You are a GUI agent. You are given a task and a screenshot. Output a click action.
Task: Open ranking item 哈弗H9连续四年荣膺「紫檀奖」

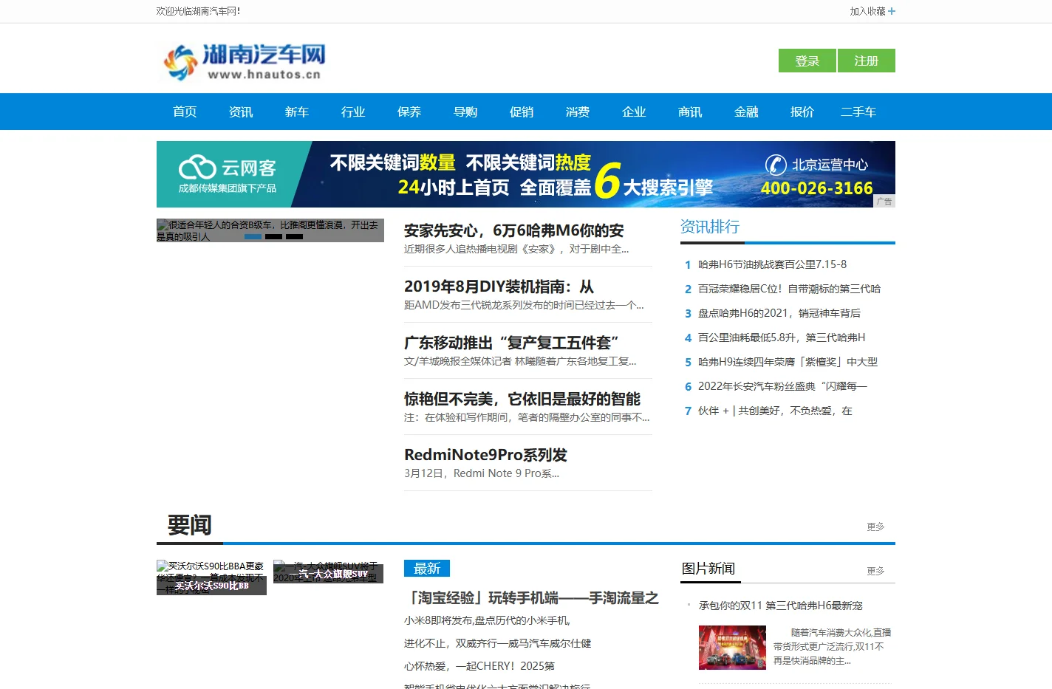pyautogui.click(x=788, y=362)
